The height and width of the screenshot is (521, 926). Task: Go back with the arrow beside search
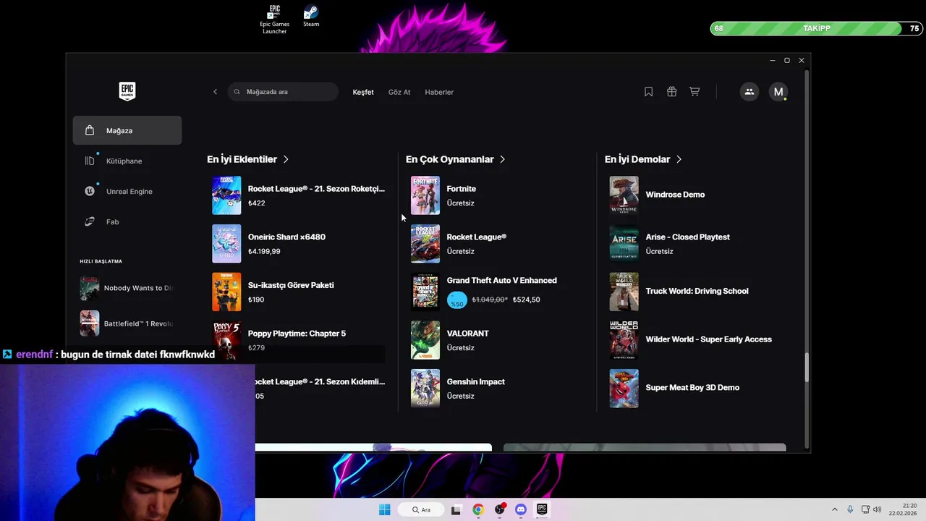pos(215,92)
